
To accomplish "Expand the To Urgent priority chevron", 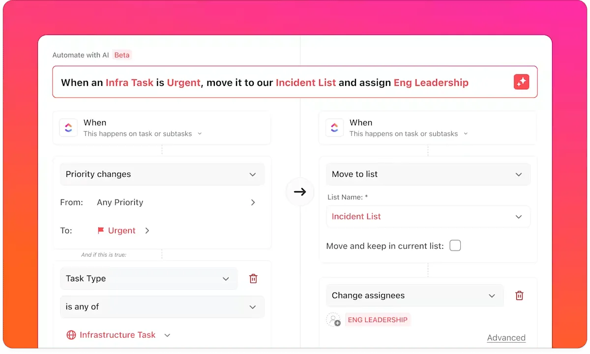I will coord(147,230).
